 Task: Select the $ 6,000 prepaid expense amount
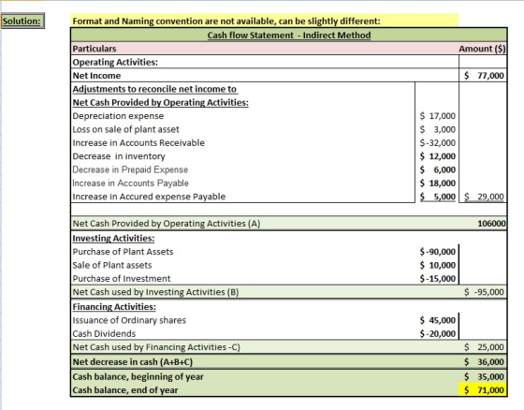(438, 169)
